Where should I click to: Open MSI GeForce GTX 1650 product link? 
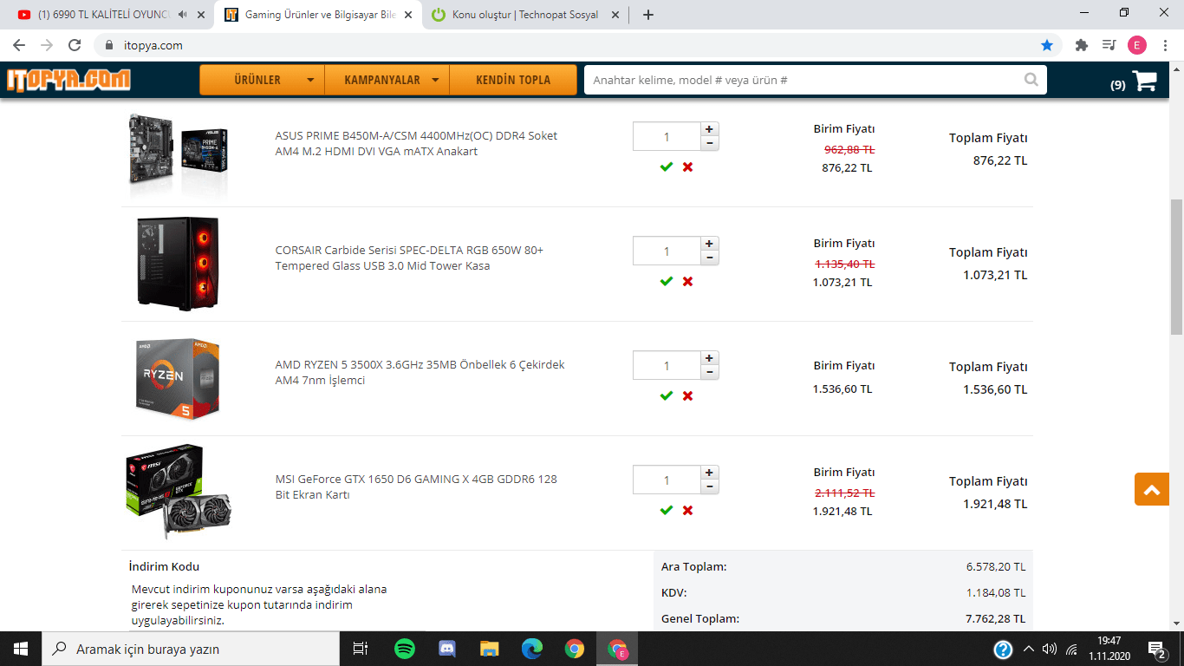(416, 486)
